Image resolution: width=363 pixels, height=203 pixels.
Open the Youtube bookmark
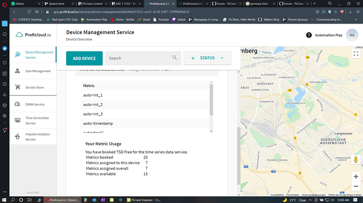point(161,19)
